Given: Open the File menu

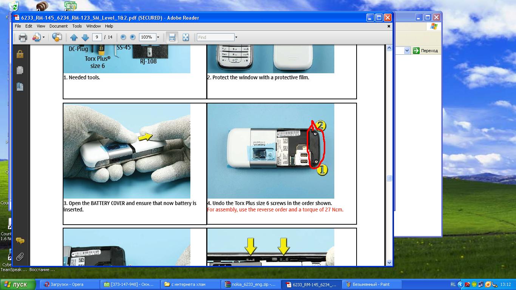Looking at the screenshot, I should coord(18,26).
